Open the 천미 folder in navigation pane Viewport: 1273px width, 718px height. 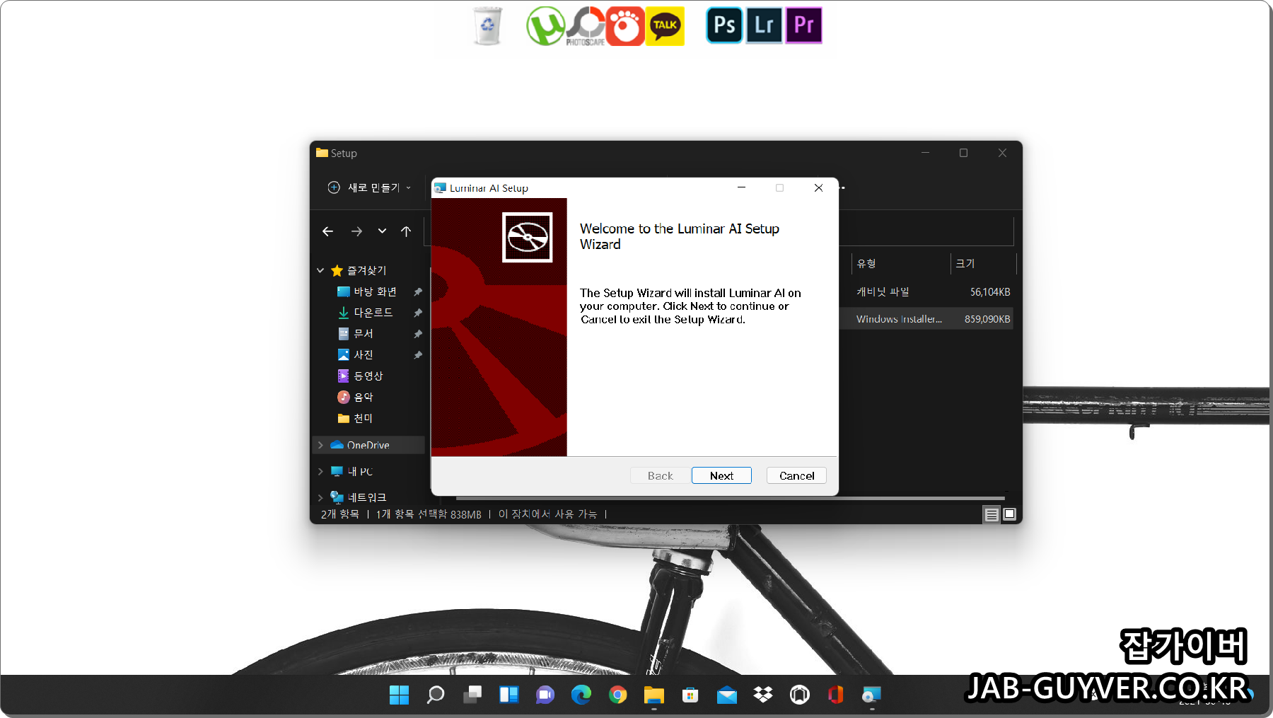tap(363, 419)
